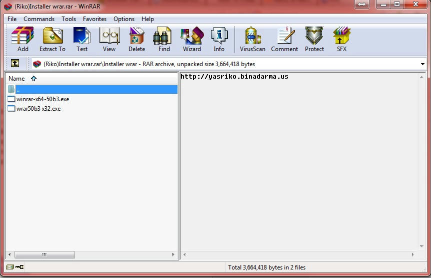
Task: Run Test on the archive
Action: point(82,39)
